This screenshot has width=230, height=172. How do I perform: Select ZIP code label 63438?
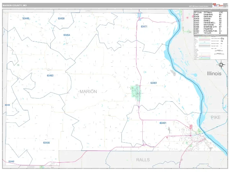61,18
